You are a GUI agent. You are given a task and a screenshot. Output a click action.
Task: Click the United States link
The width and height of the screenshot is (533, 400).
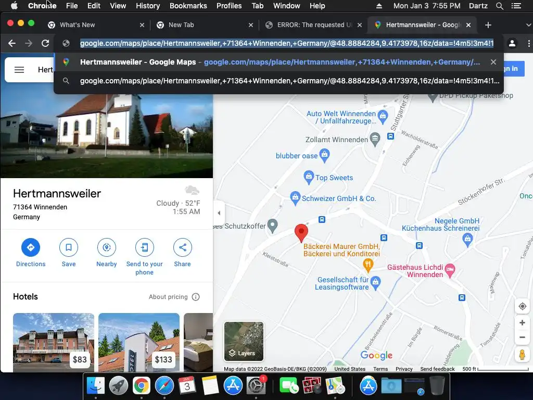350,369
